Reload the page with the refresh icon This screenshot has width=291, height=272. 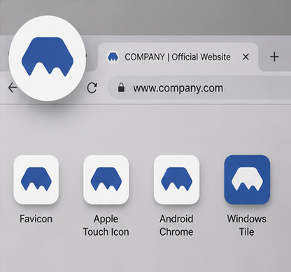[92, 88]
